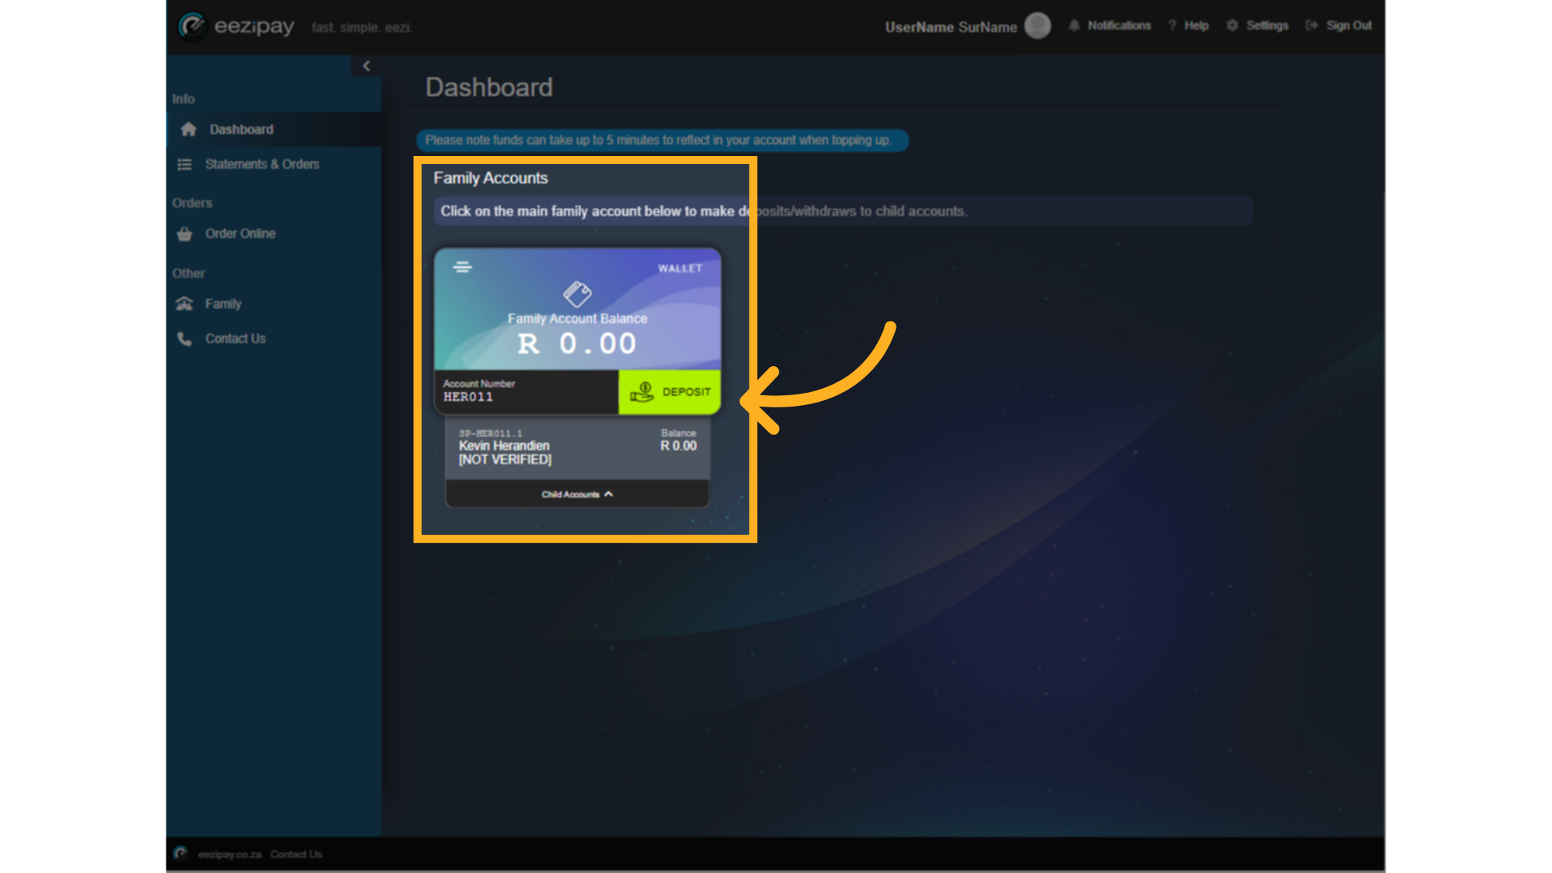
Task: Click the Statements list icon
Action: click(x=184, y=164)
